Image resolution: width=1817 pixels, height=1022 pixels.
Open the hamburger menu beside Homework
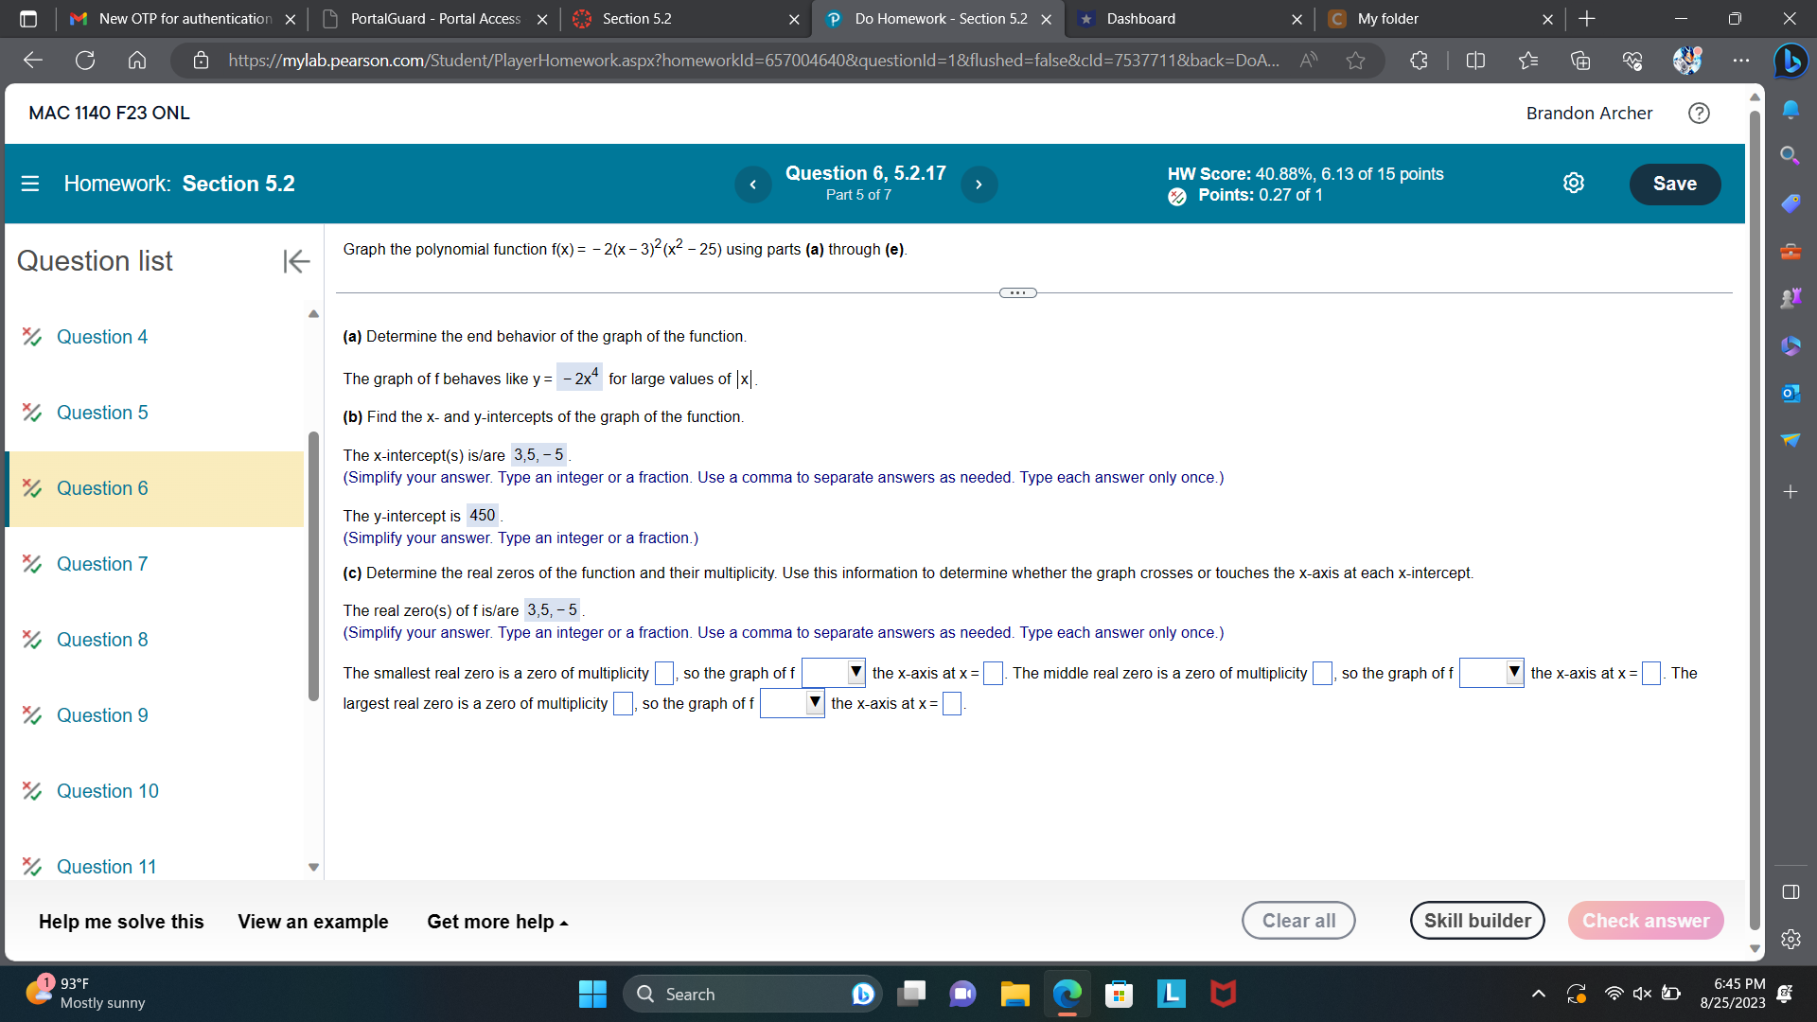pos(30,184)
